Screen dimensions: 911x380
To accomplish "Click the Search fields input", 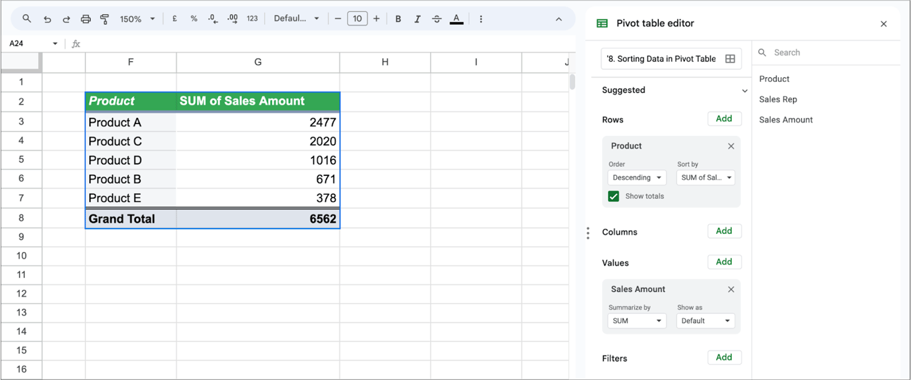I will 827,52.
